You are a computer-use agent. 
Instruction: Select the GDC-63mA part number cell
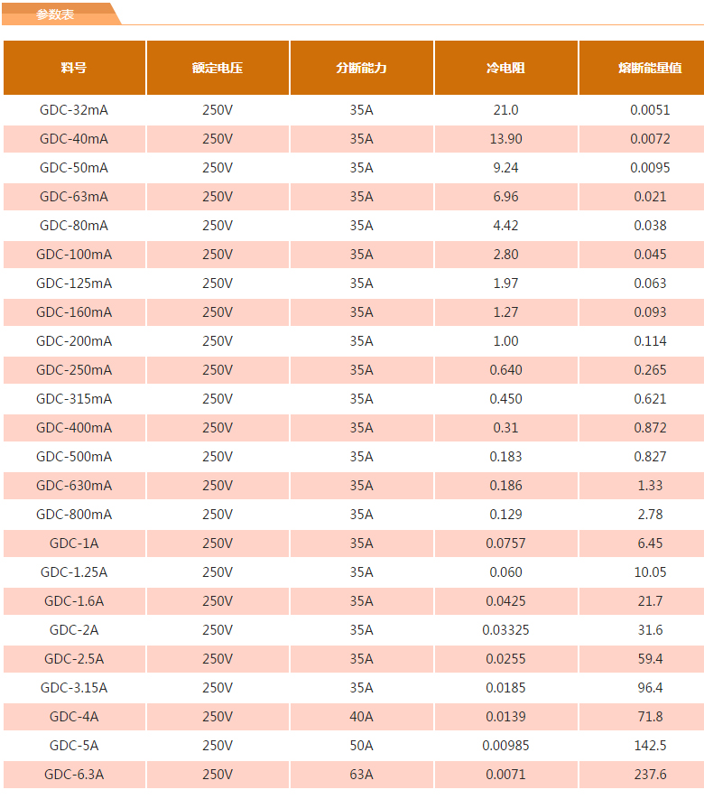click(74, 197)
